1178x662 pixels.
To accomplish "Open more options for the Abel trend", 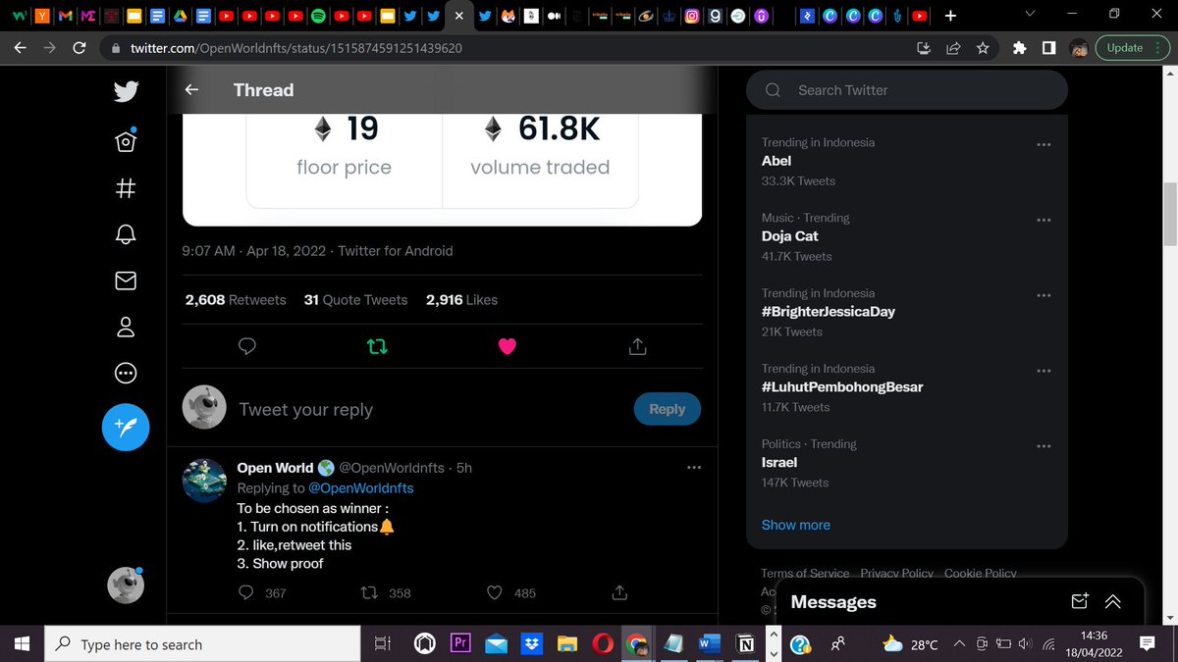I will coord(1044,143).
